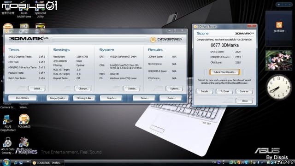
Task: Click Windows Vista (TM) Home OS text
Action: coord(123,78)
